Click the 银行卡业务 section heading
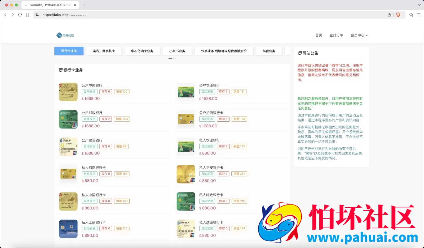 click(71, 70)
